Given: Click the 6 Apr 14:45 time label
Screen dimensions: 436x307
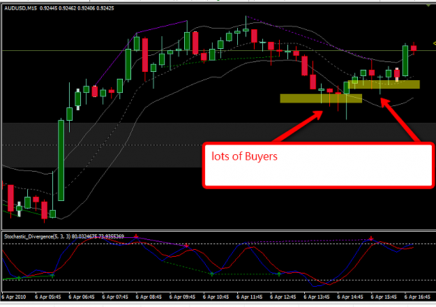Looking at the screenshot, I should tap(350, 297).
